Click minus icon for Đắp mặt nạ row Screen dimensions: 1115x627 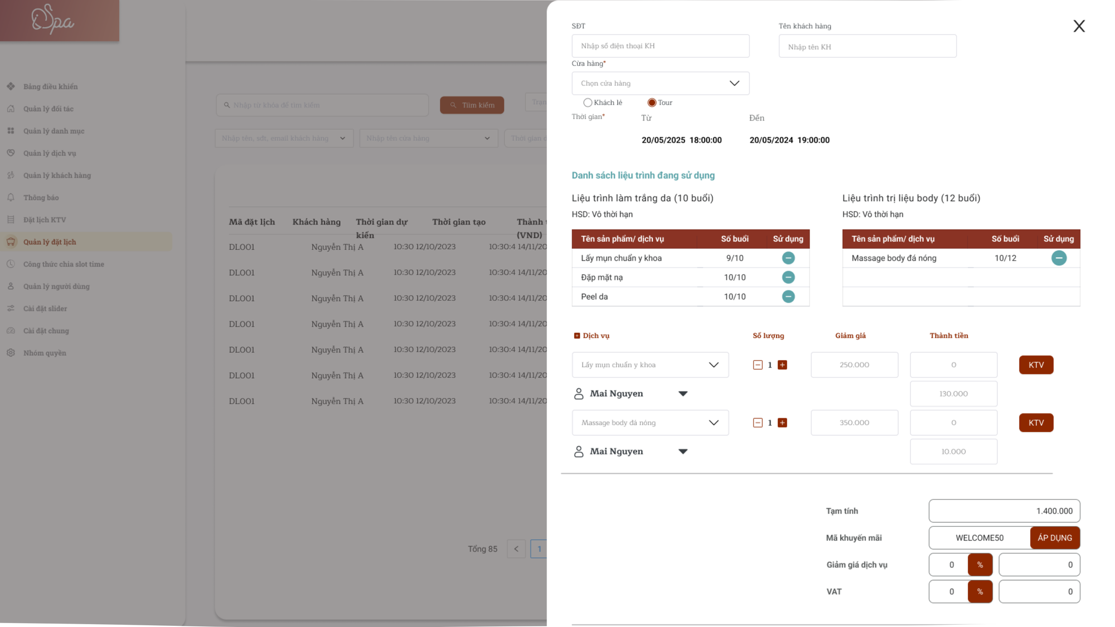[x=788, y=277]
